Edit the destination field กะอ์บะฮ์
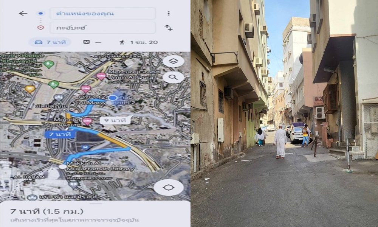The image size is (378, 227). [103, 28]
